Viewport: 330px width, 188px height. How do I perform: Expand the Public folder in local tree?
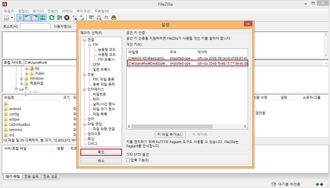pyautogui.click(x=27, y=74)
